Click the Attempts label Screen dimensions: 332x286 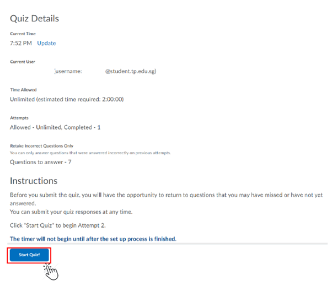pos(19,118)
